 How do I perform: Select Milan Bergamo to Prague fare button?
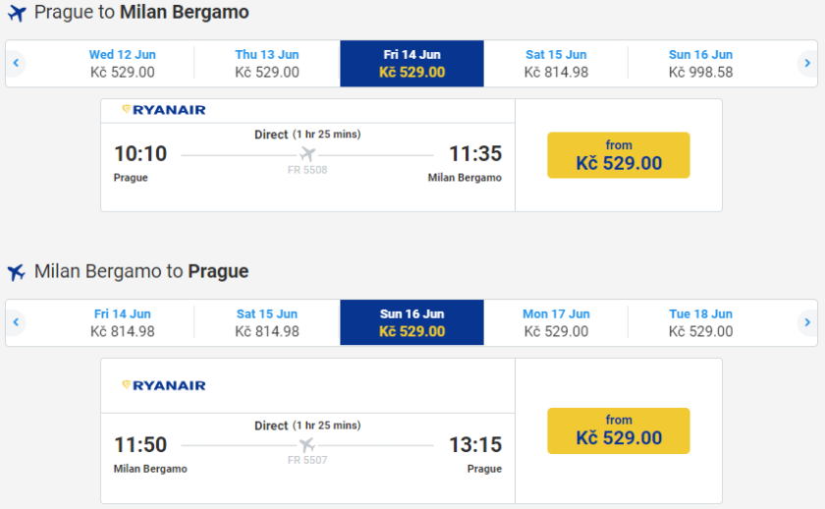click(619, 430)
